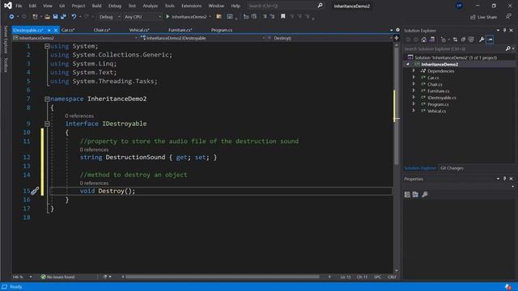Click '0 references' above interface IDestroyable
Screen dimensions: 518x291
[x=79, y=116]
